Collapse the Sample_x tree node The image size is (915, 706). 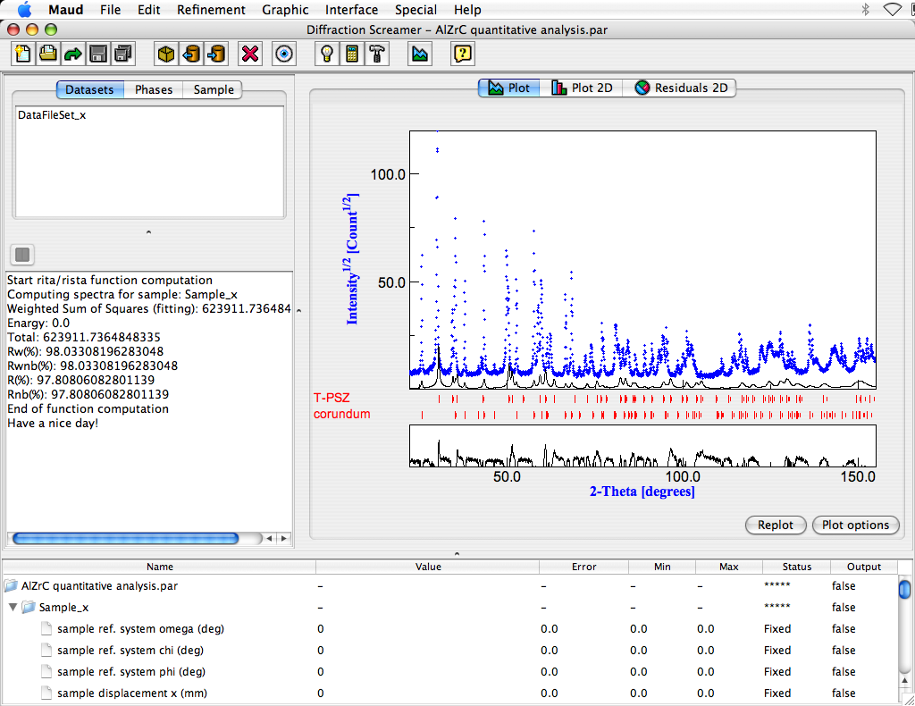[13, 608]
